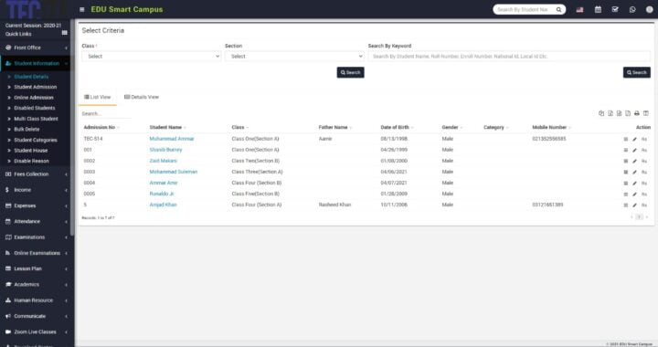Expand the Attendance menu
658x347 pixels.
coord(36,221)
